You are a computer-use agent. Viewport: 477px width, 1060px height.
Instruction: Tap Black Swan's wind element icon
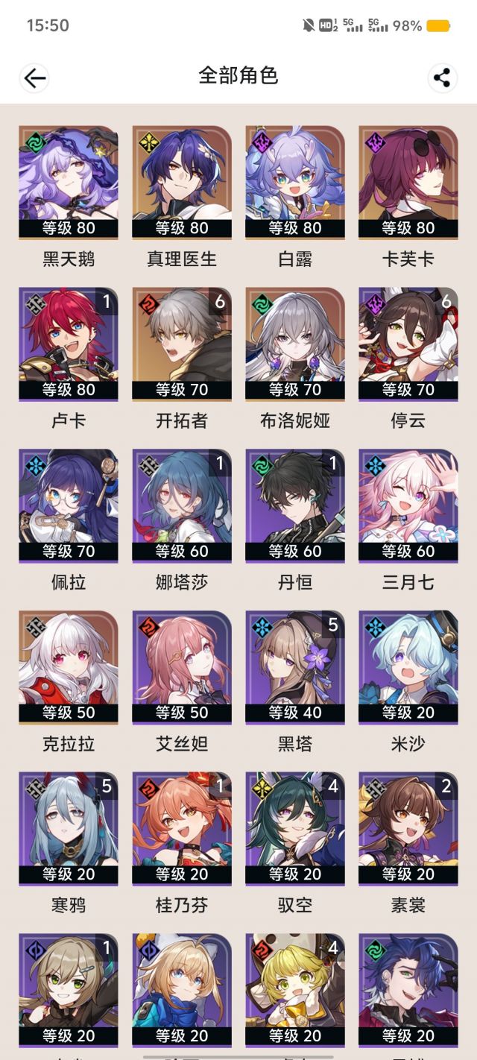[x=33, y=141]
